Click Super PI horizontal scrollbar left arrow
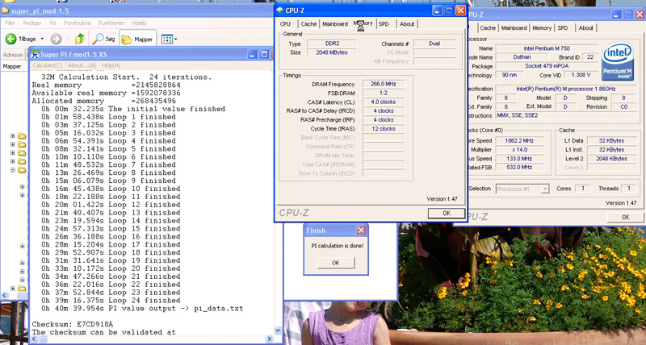 tap(34, 339)
